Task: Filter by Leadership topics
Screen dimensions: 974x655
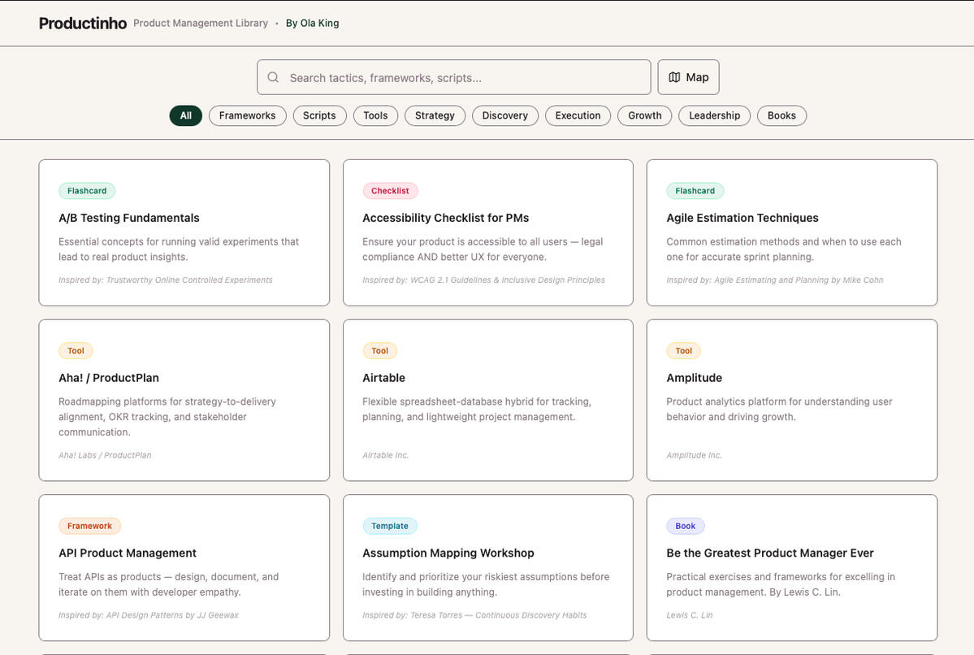Action: (714, 115)
